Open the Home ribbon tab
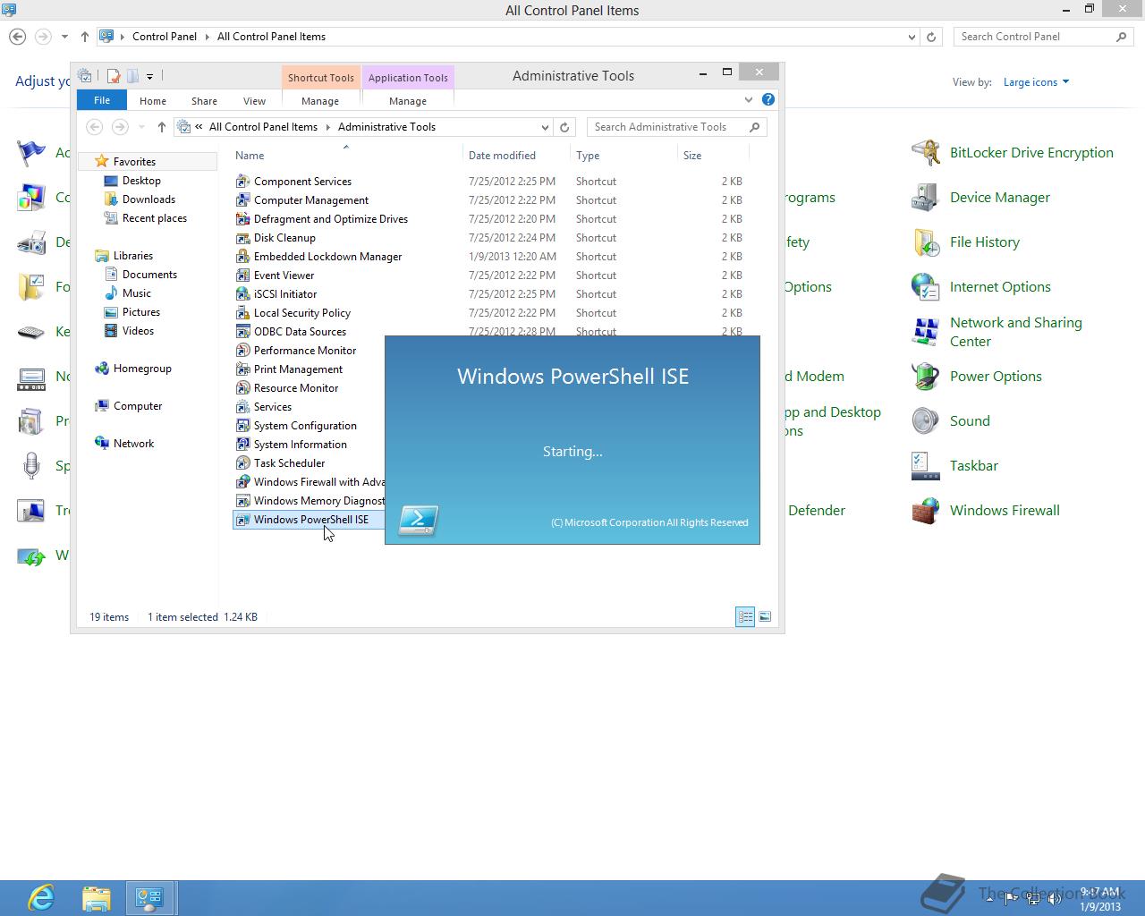The image size is (1145, 916). point(153,101)
